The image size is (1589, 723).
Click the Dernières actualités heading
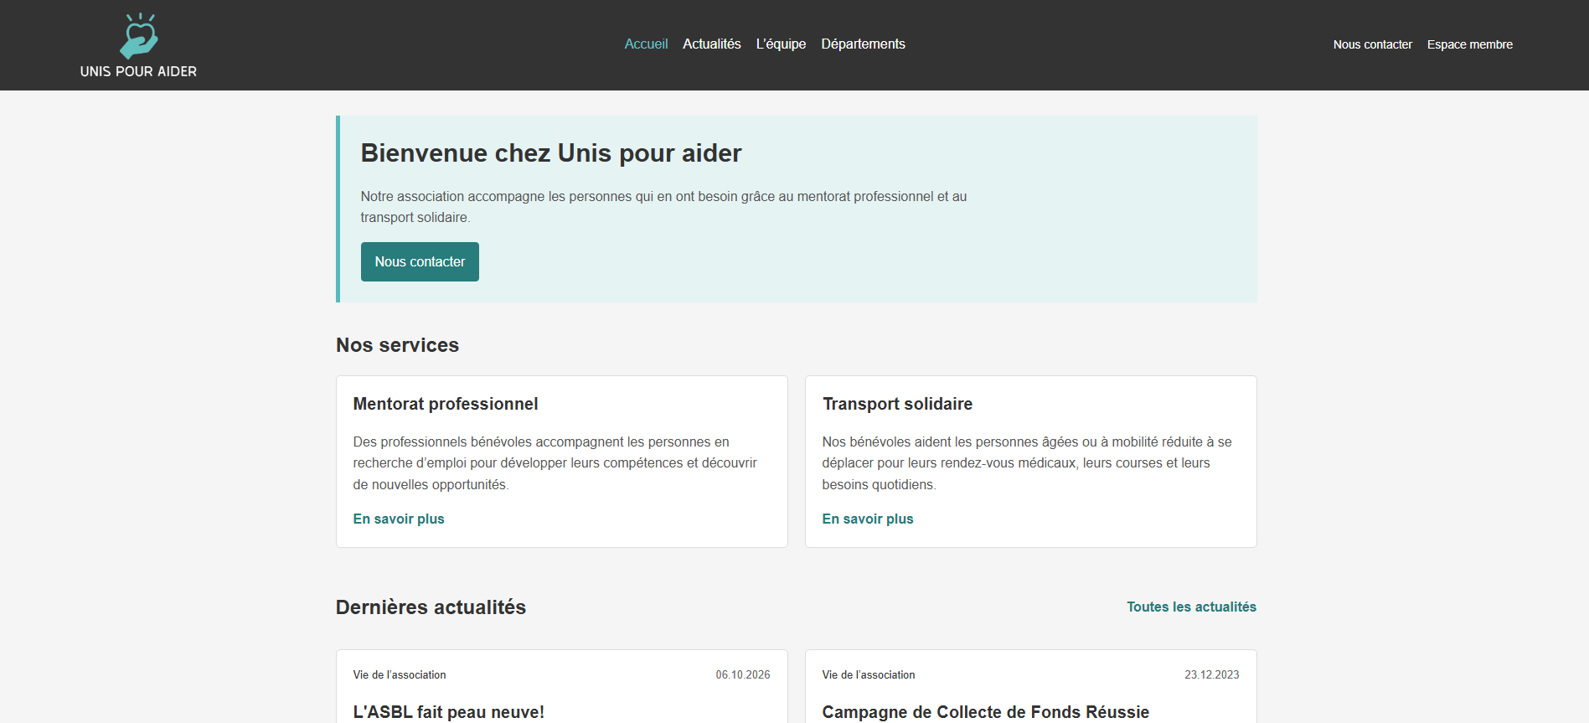coord(431,607)
